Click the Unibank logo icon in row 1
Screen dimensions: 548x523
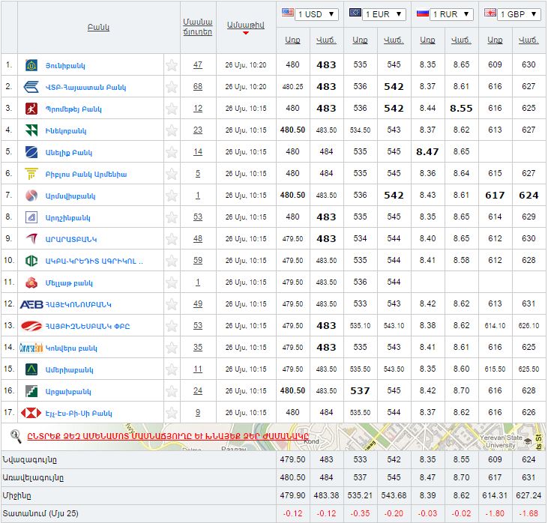pos(31,65)
